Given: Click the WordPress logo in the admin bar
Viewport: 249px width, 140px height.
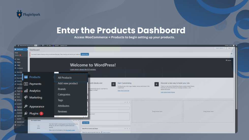Looking at the screenshot, I should (15, 45).
